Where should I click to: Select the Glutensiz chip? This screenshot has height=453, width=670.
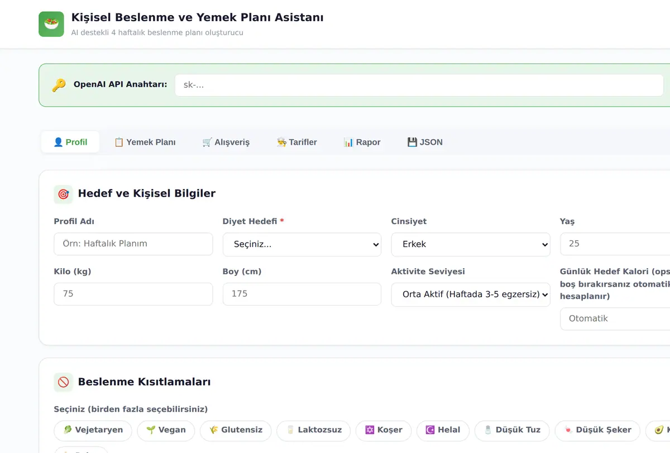[x=236, y=430]
